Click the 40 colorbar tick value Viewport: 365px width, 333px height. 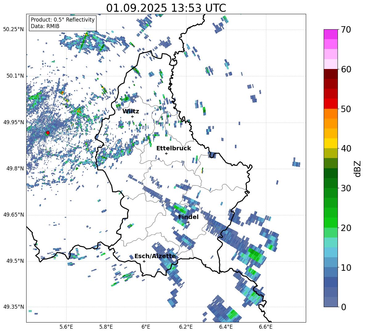(x=346, y=148)
